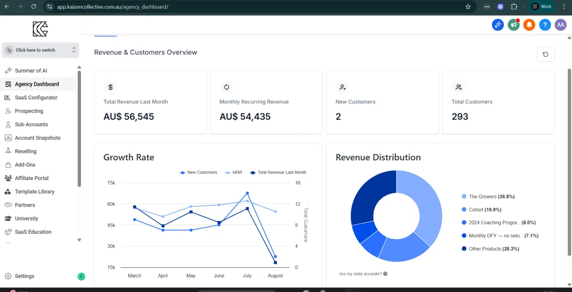This screenshot has width=572, height=292.
Task: Open the help question mark icon
Action: pos(545,25)
